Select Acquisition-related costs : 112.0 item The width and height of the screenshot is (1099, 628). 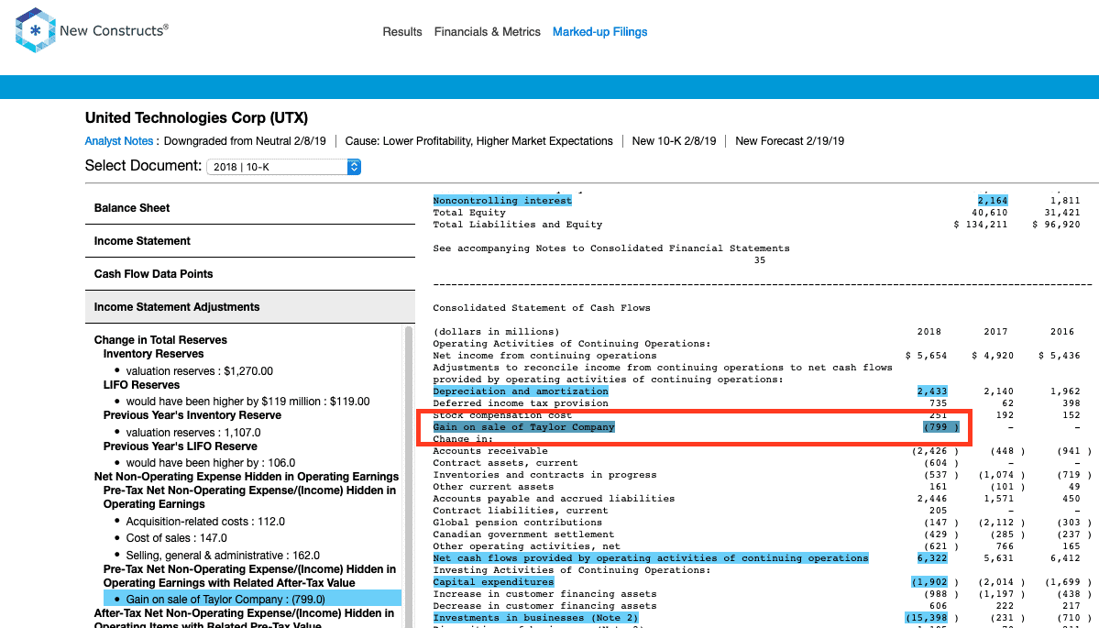coord(205,522)
